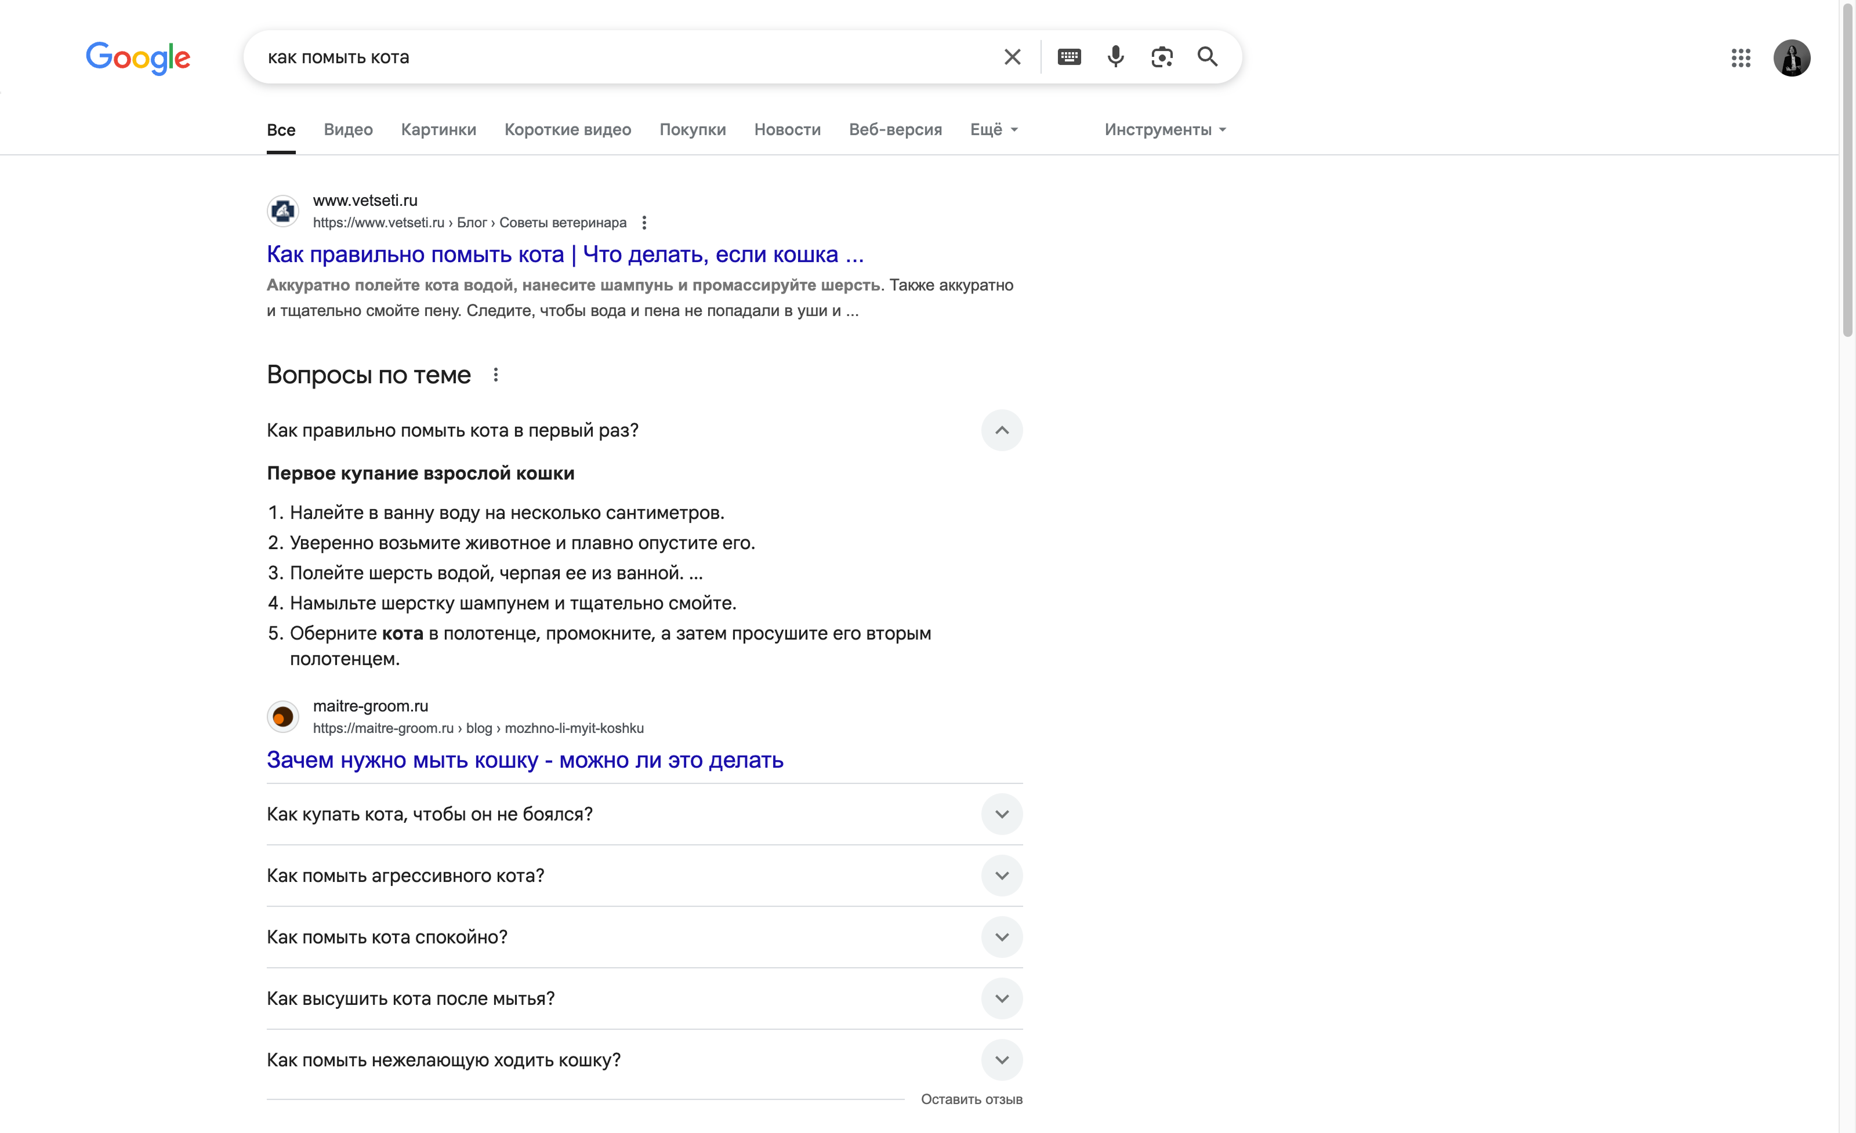The height and width of the screenshot is (1133, 1856).
Task: Collapse question Как правильно помыть кота в первый раз
Action: coord(1001,431)
